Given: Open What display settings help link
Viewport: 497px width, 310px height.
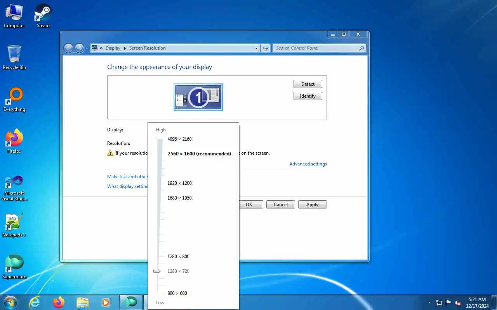Looking at the screenshot, I should coord(127,186).
